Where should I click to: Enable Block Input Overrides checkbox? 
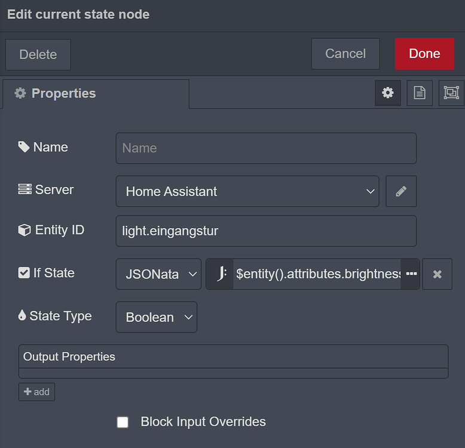123,422
